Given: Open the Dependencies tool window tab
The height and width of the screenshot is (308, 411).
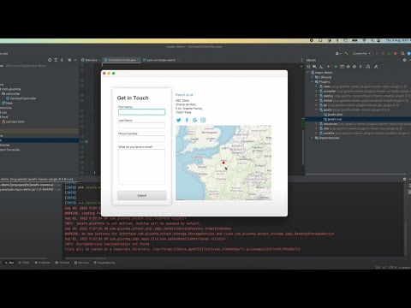Looking at the screenshot, I should tap(104, 263).
